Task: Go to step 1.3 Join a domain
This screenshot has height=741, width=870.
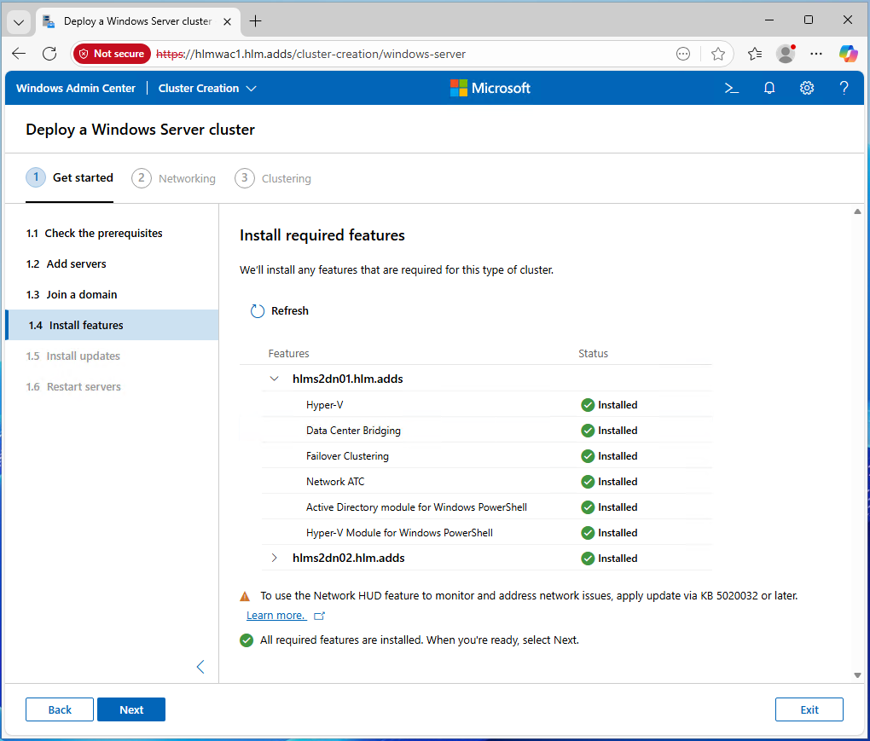Action: point(81,294)
